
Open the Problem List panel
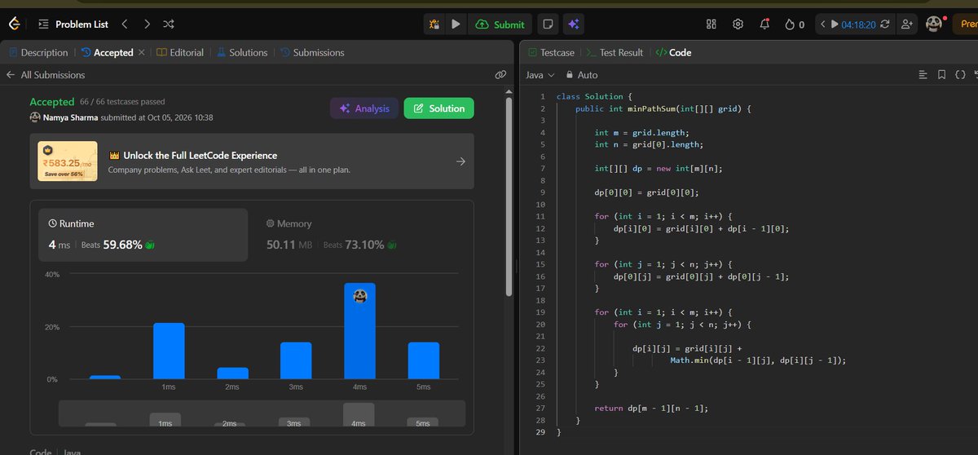pos(73,24)
